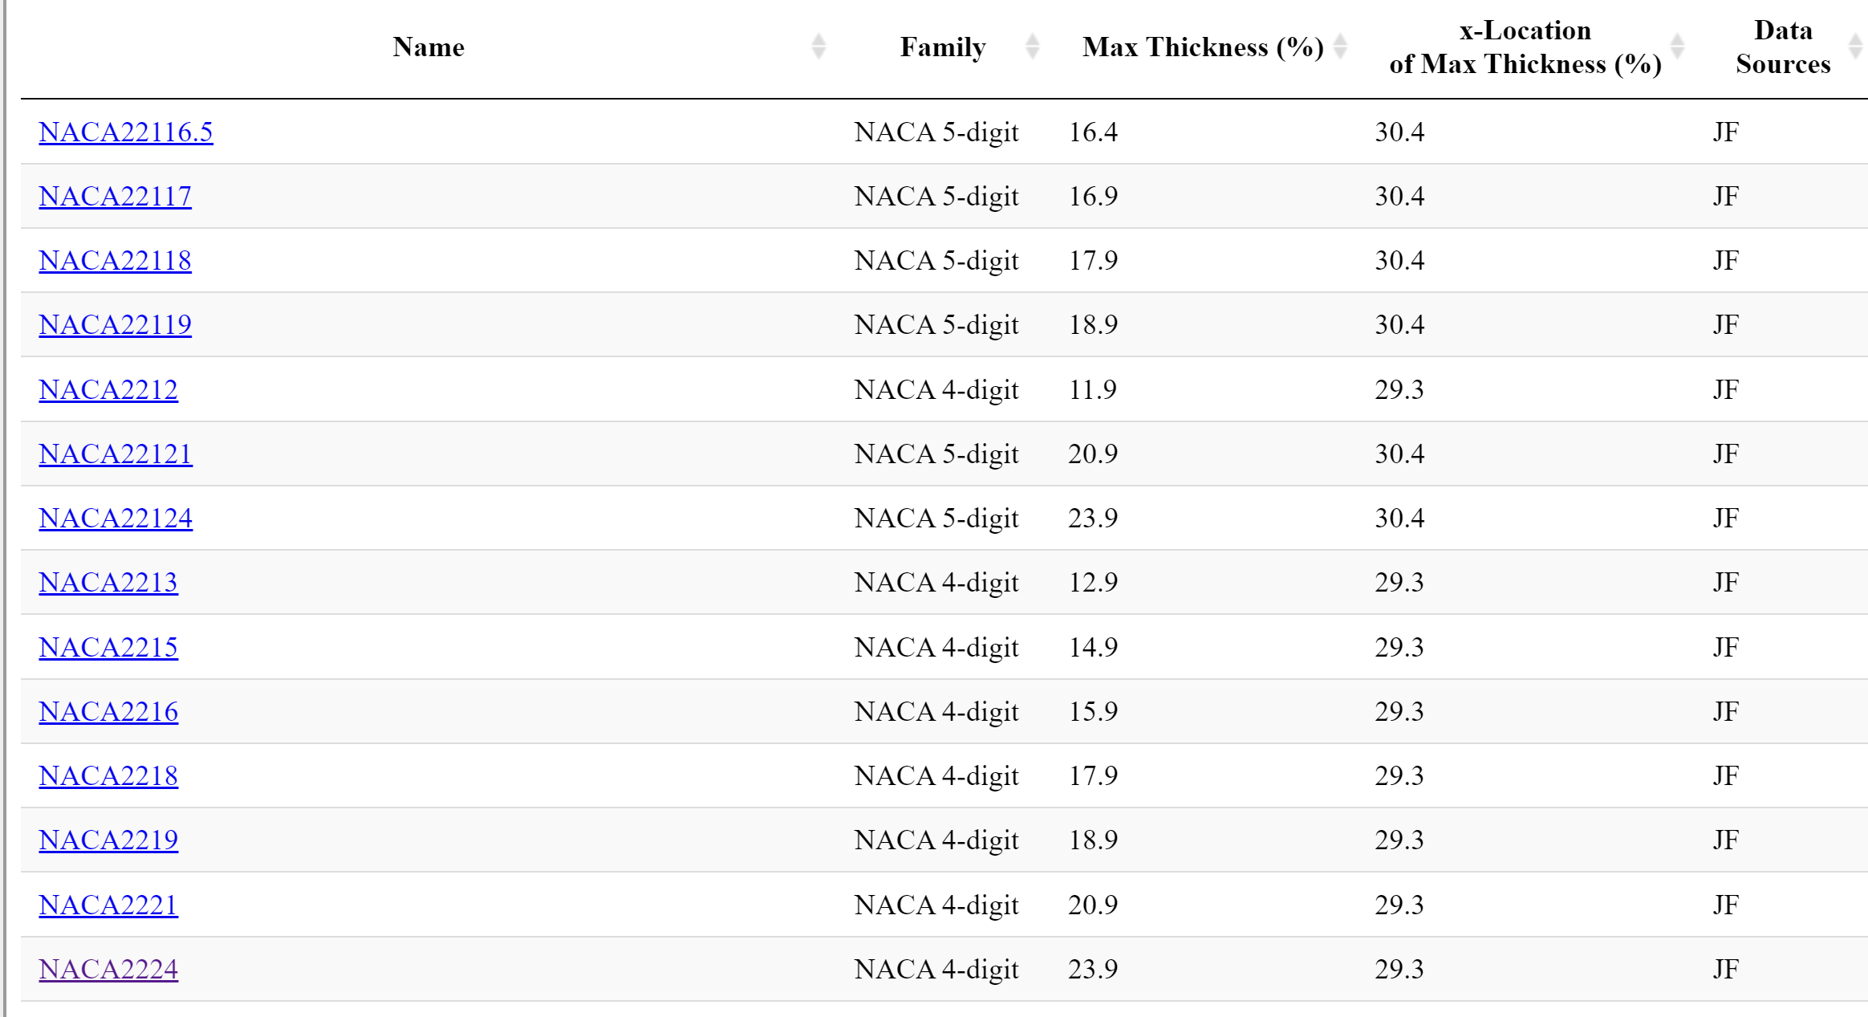Open the NACA2221 airfoil link

(108, 905)
